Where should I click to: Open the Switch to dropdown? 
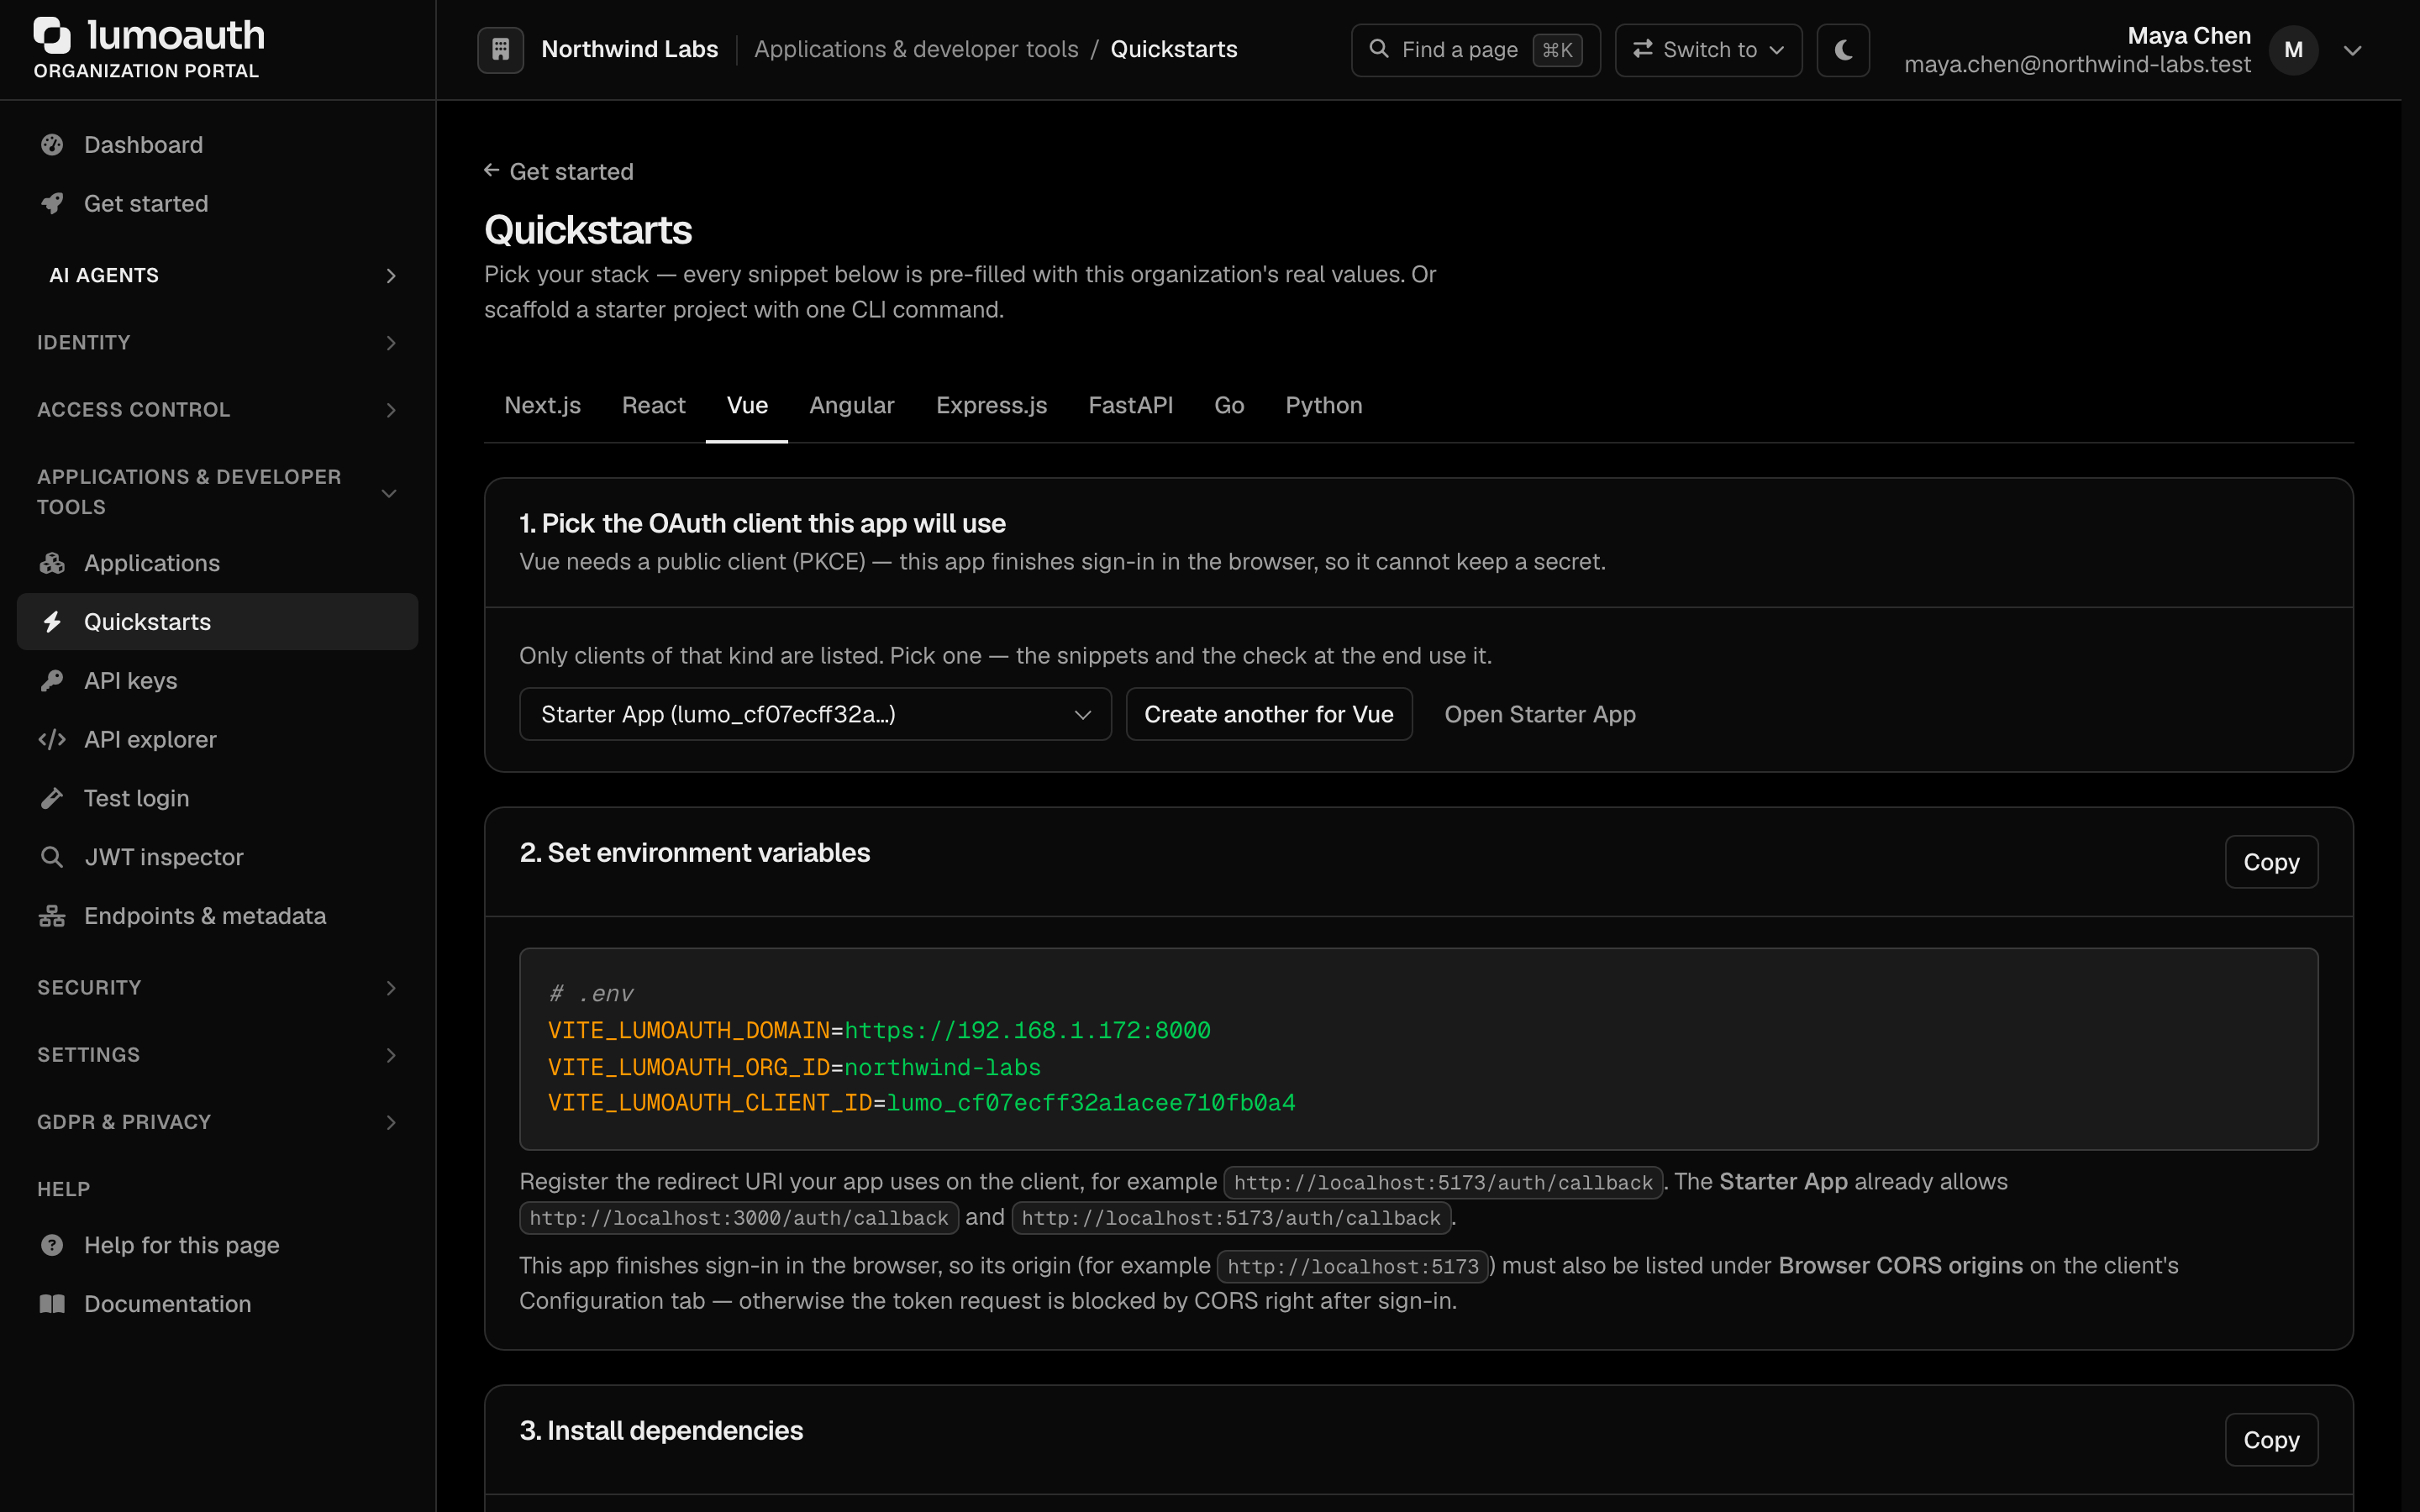click(x=1708, y=50)
